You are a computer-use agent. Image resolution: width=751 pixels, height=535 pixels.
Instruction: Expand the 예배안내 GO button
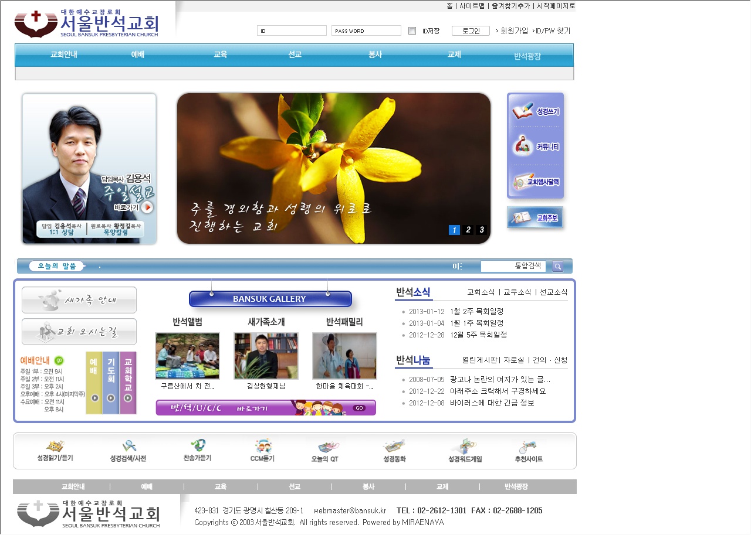[59, 360]
